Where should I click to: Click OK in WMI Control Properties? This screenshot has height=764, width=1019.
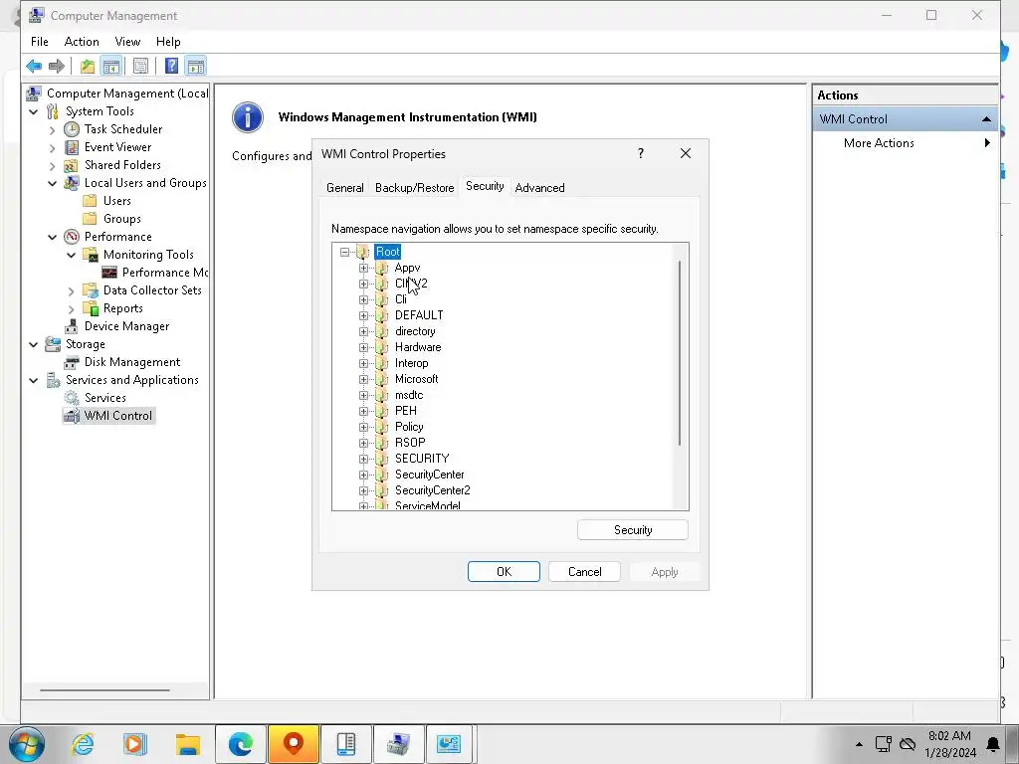tap(504, 572)
